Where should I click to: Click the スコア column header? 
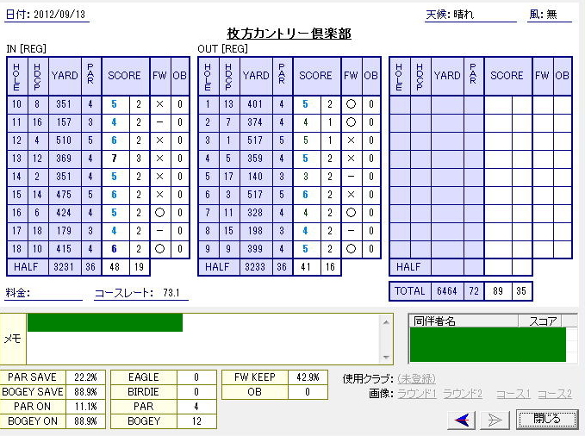[540, 321]
